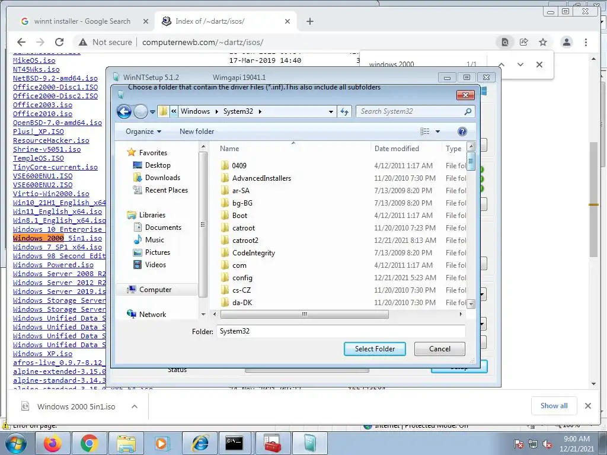Click Select Folder button
Image resolution: width=607 pixels, height=455 pixels.
375,349
